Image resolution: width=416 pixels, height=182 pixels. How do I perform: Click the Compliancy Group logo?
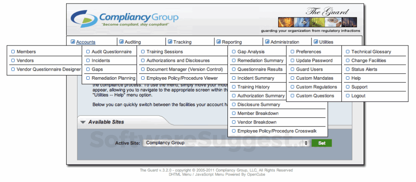pyautogui.click(x=124, y=19)
